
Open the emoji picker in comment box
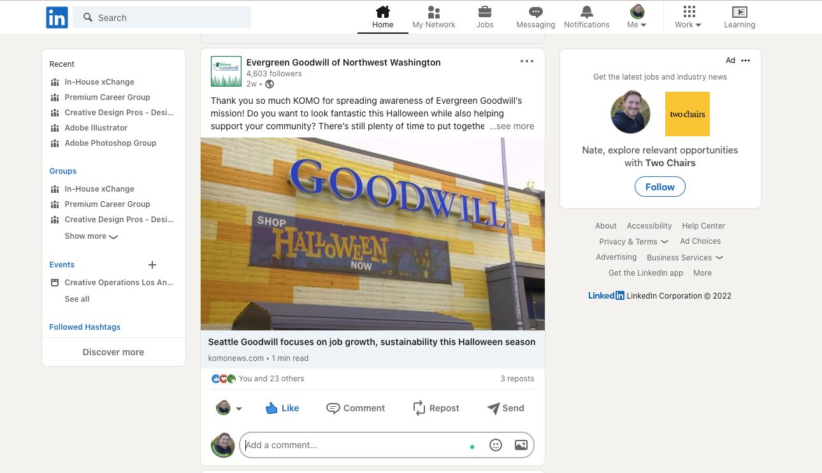click(496, 446)
